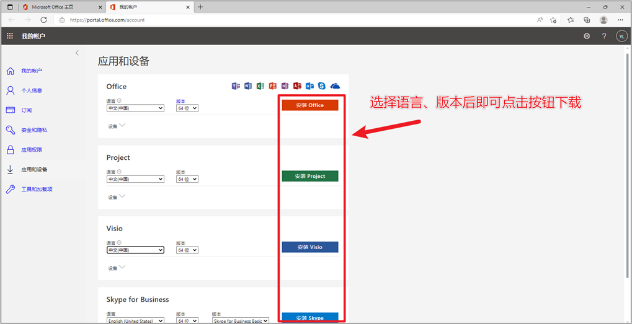Click the 安装 Office button
This screenshot has width=632, height=324.
pos(309,105)
